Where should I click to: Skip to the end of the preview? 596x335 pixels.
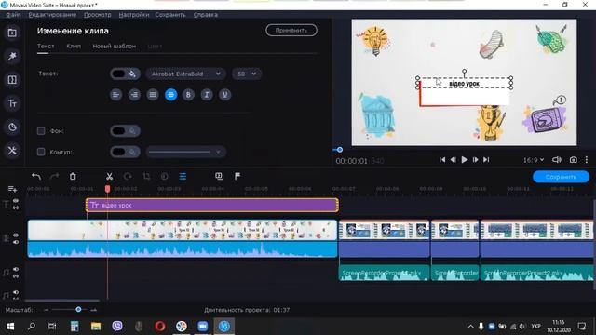[x=486, y=160]
